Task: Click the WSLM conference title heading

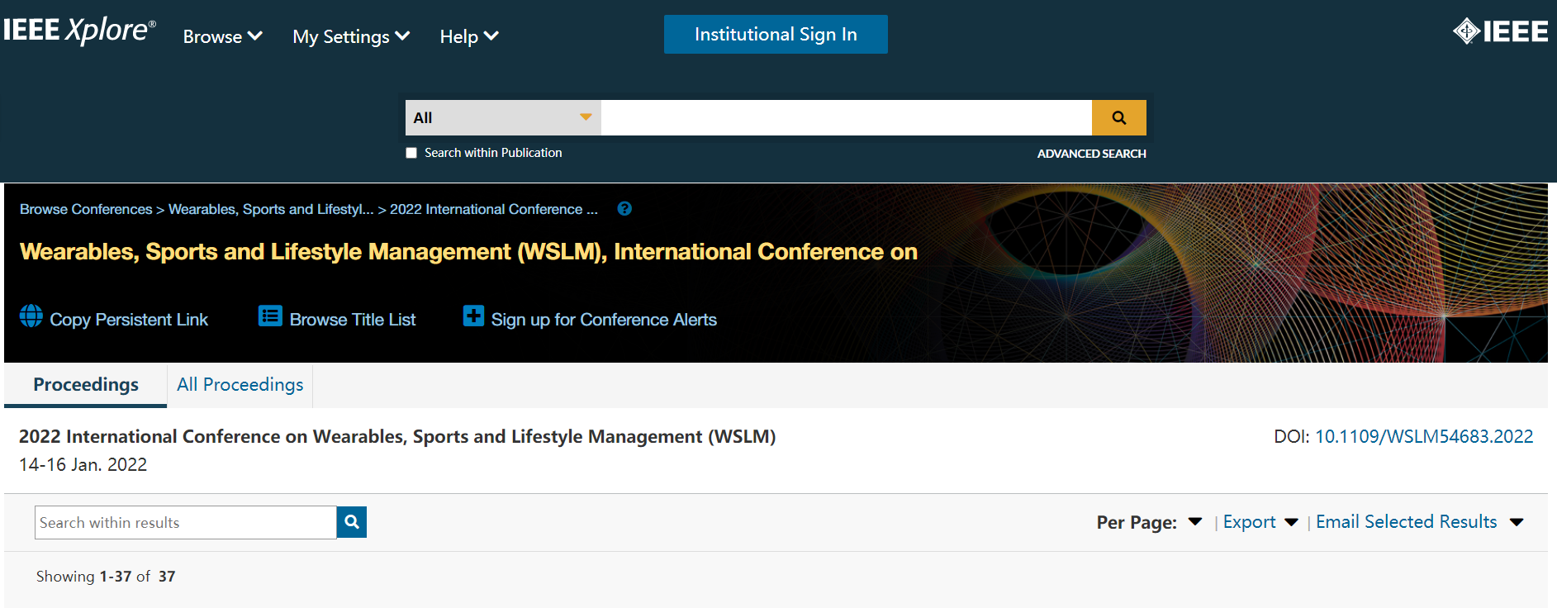Action: coord(468,252)
